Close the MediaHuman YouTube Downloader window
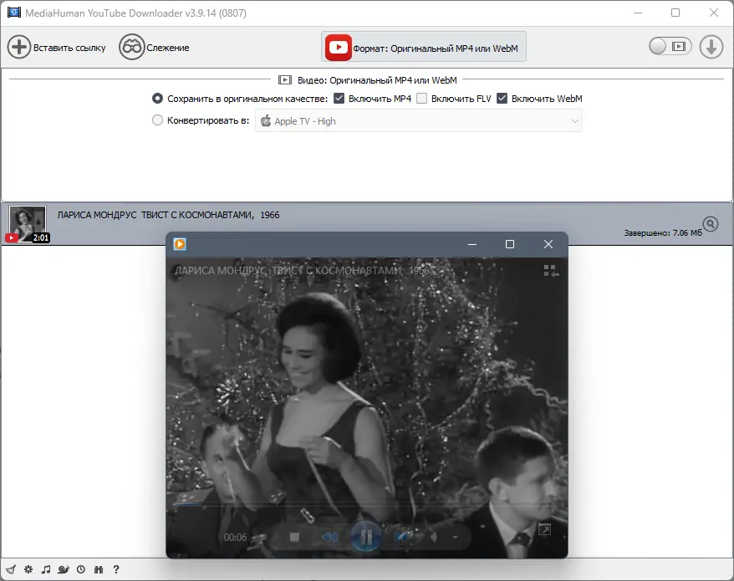The height and width of the screenshot is (581, 734). coord(713,13)
